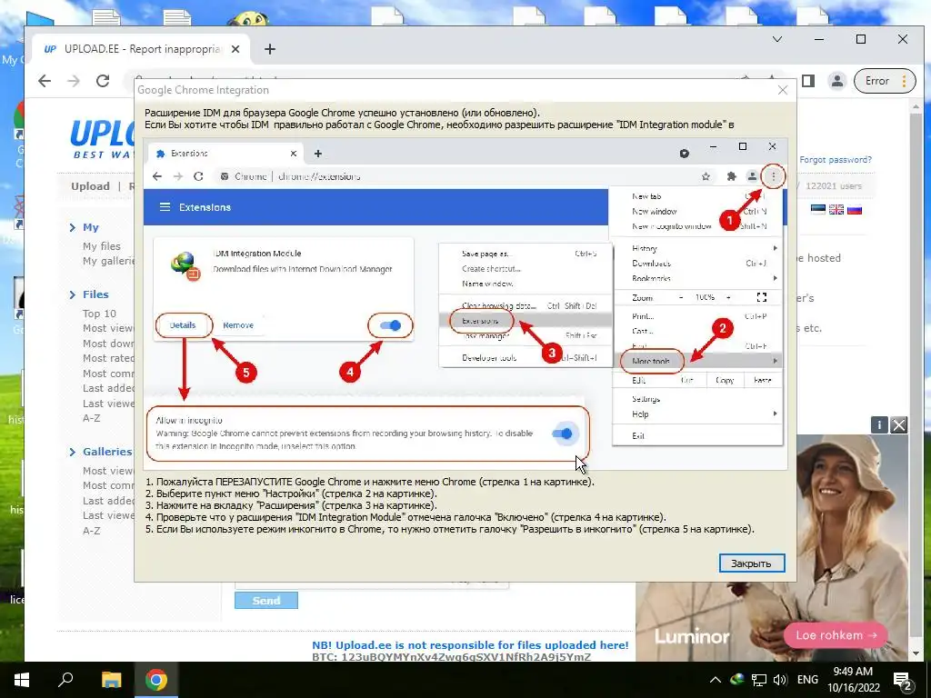Open My files in the sidebar
The width and height of the screenshot is (931, 698).
tap(102, 246)
